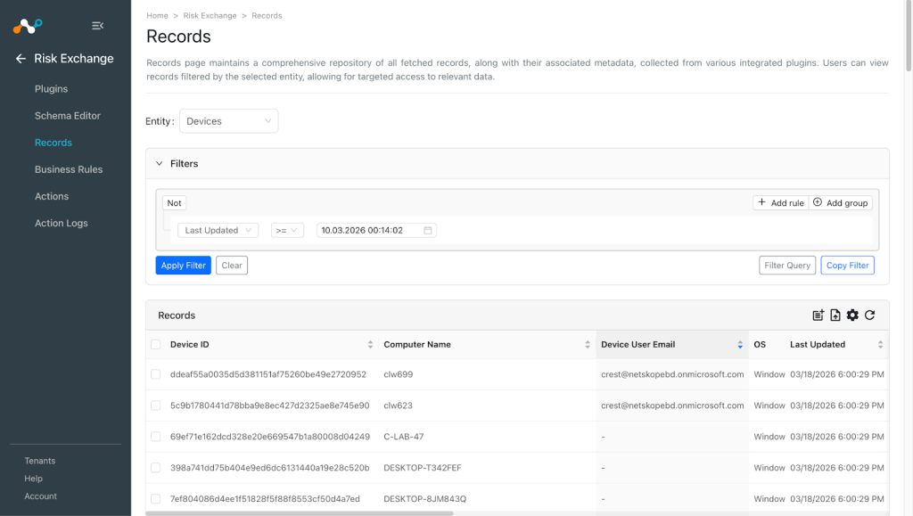Click the Netskope logo icon

click(28, 26)
